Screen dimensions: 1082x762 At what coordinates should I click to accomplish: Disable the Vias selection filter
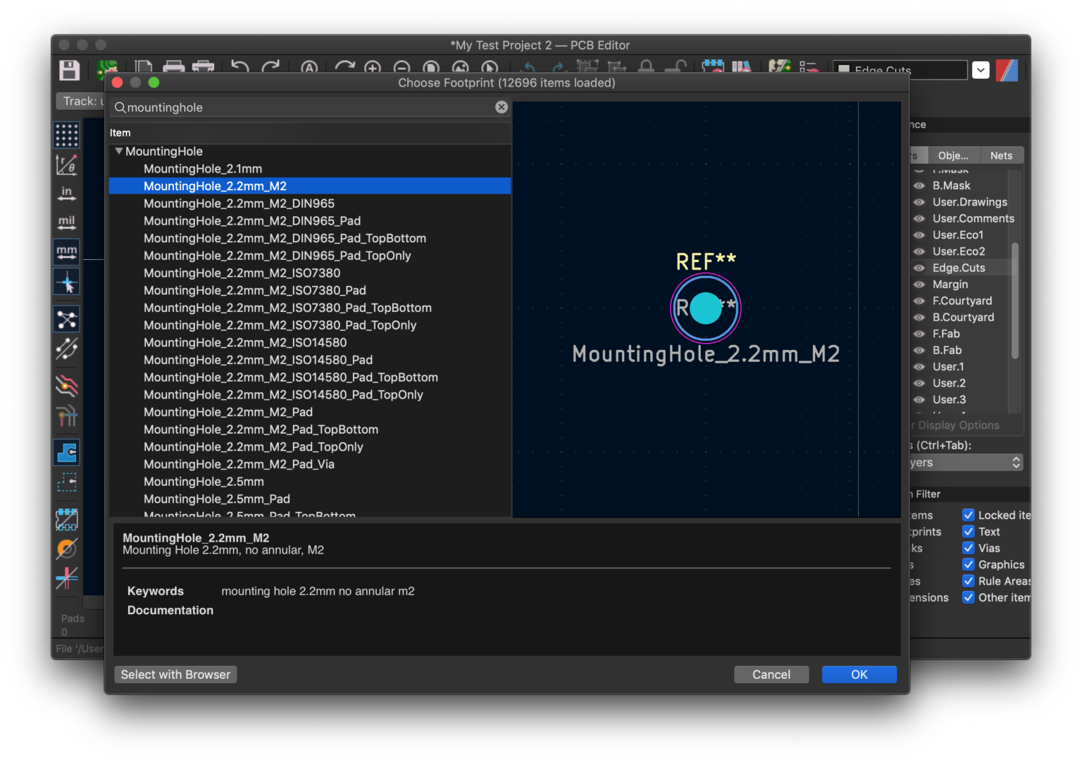(x=969, y=548)
